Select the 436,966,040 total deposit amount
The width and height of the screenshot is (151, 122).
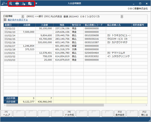(44, 102)
